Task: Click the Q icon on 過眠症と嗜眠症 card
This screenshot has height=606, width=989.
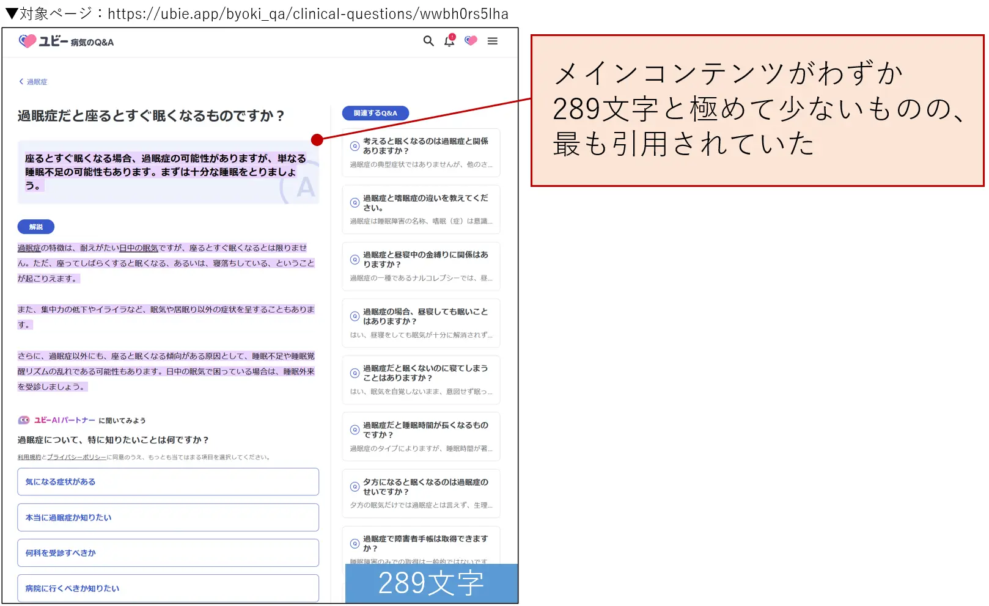Action: click(x=355, y=202)
